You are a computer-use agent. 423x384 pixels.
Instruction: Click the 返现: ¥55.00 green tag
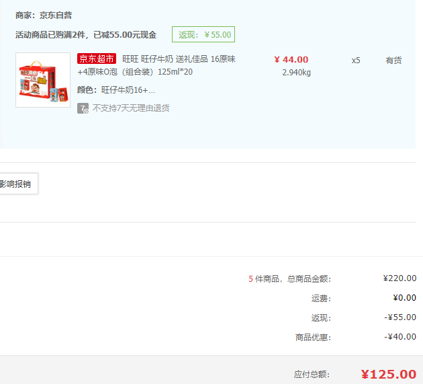[203, 34]
